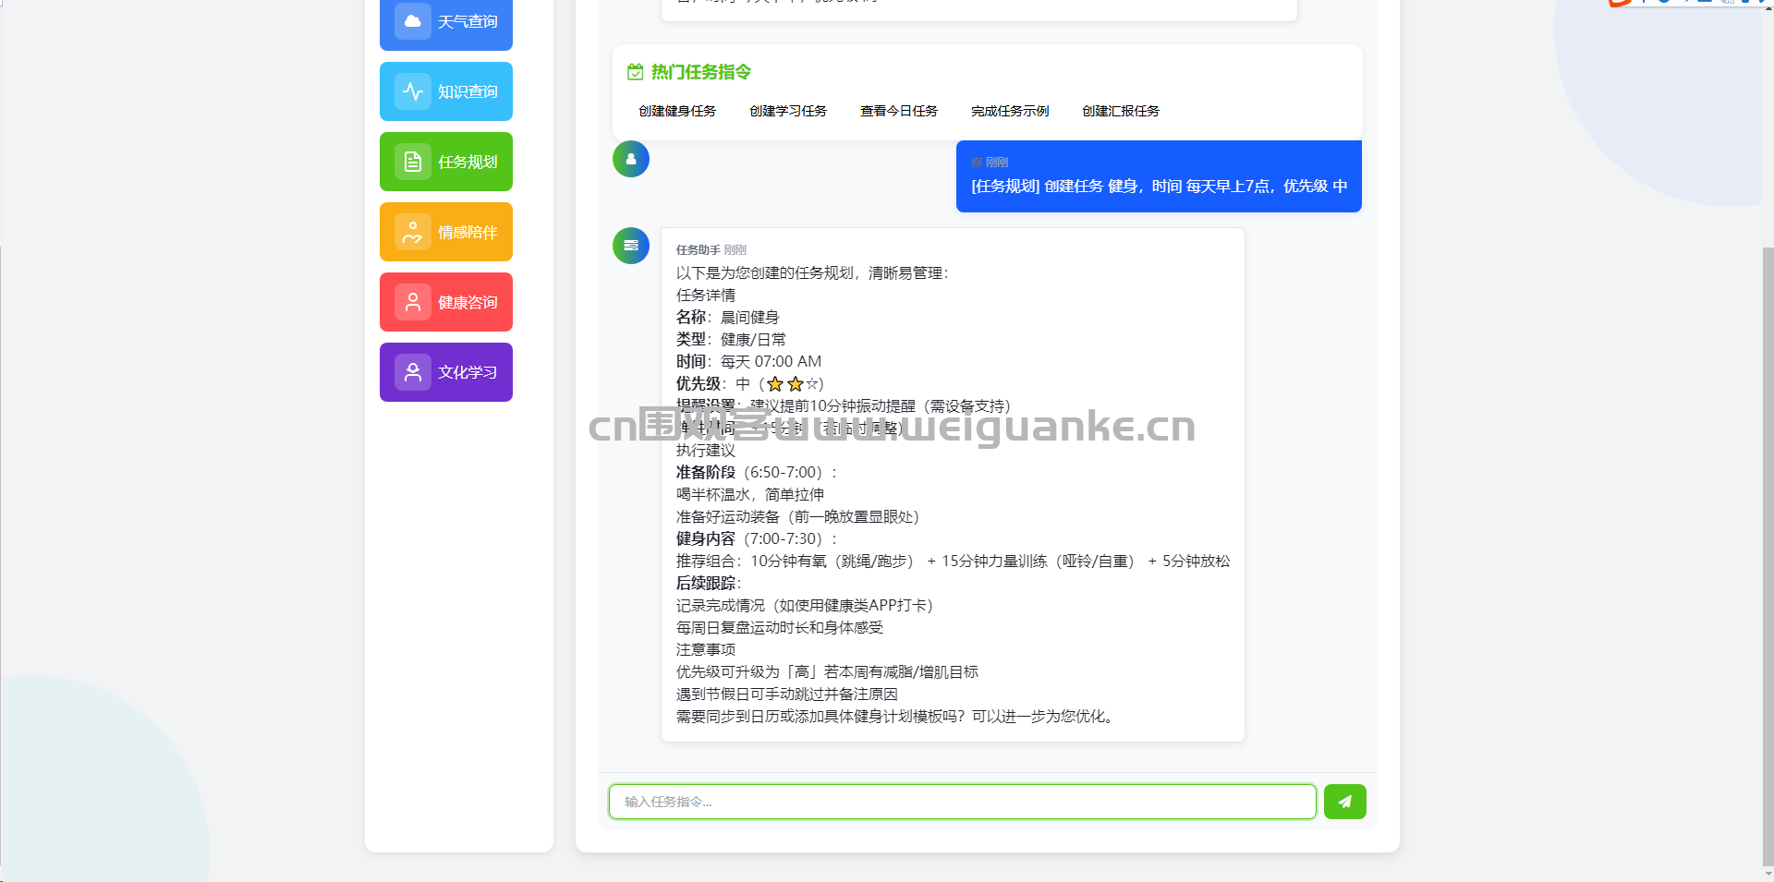The height and width of the screenshot is (882, 1774).
Task: Choose the 查看今日任务 quick command
Action: [x=899, y=111]
